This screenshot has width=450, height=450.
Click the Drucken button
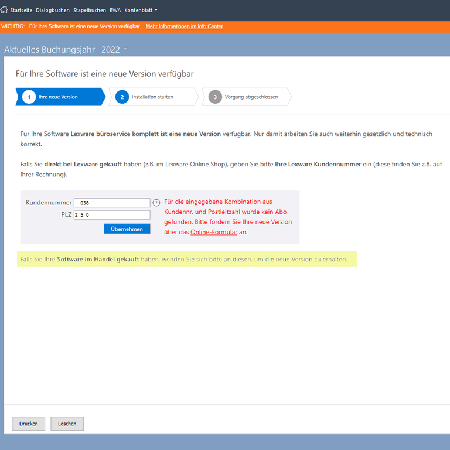tap(28, 424)
